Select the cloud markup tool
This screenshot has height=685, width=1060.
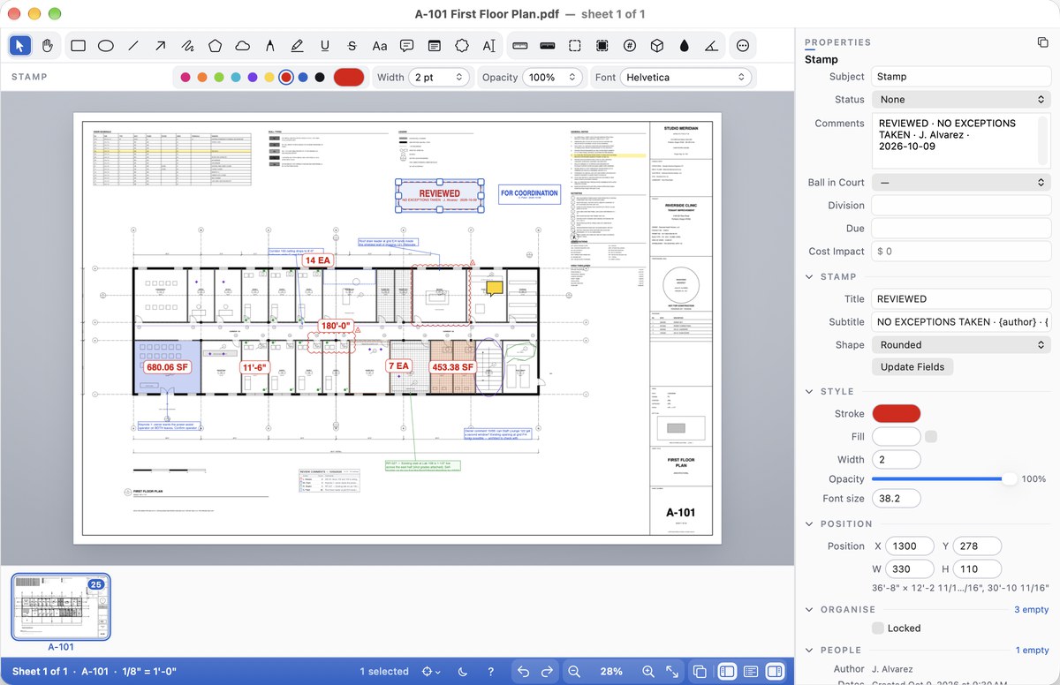tap(242, 46)
